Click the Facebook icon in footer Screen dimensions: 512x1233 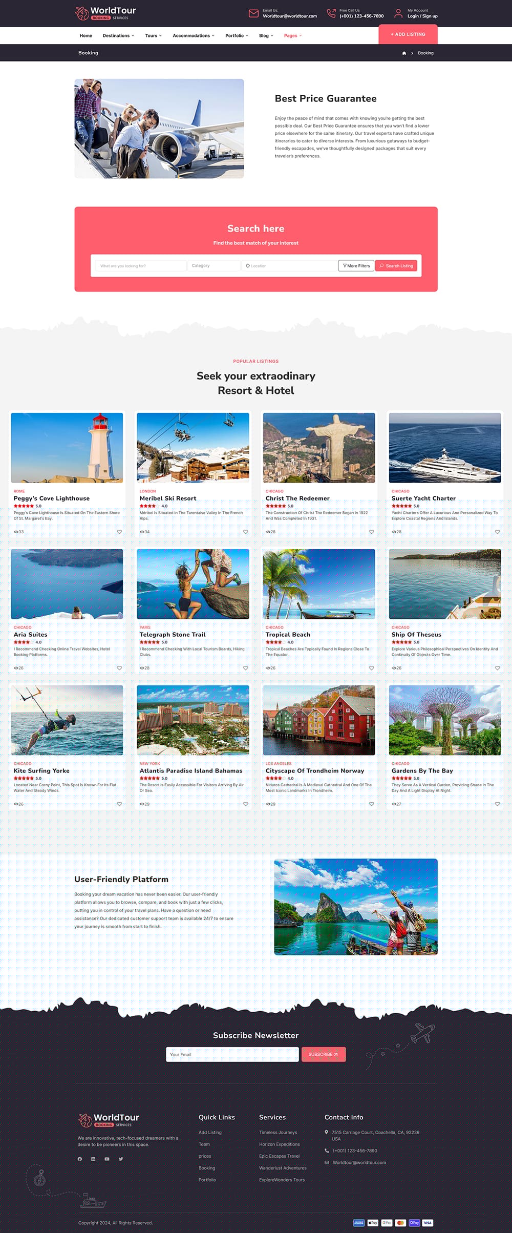(x=80, y=1159)
